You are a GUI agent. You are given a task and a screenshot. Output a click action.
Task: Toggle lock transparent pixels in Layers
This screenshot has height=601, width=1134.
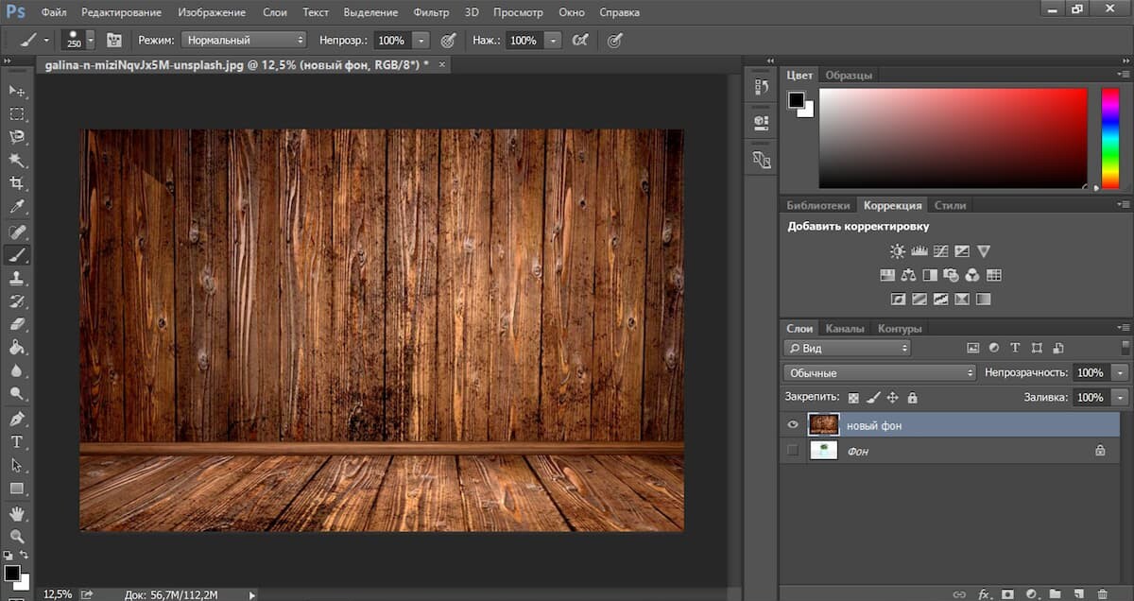pyautogui.click(x=854, y=398)
